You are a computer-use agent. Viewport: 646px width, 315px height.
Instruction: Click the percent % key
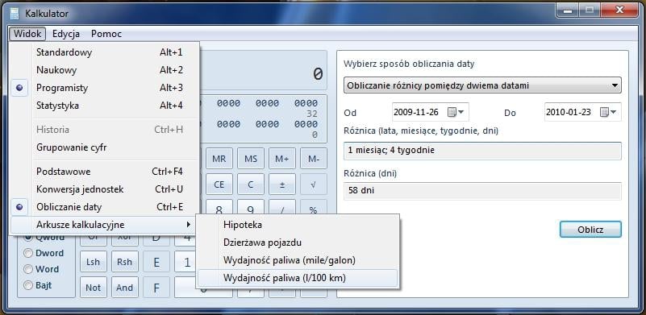click(x=314, y=208)
